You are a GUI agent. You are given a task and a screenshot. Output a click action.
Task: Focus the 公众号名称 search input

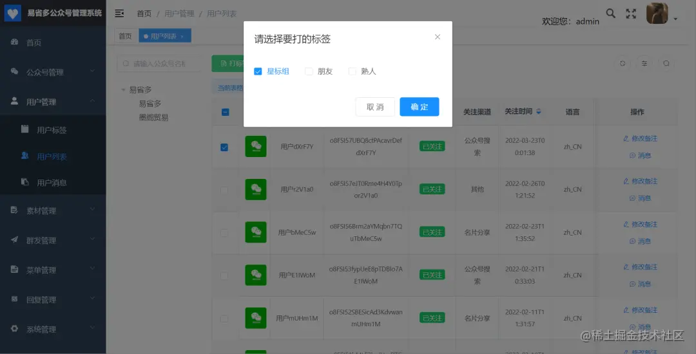pos(158,64)
